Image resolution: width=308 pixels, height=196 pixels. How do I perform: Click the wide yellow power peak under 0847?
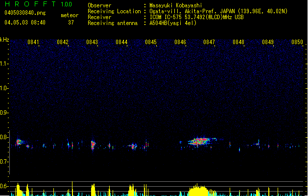tap(199, 190)
